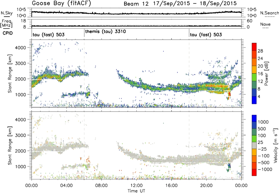Click the 12 label on power colorbar

click(260, 82)
